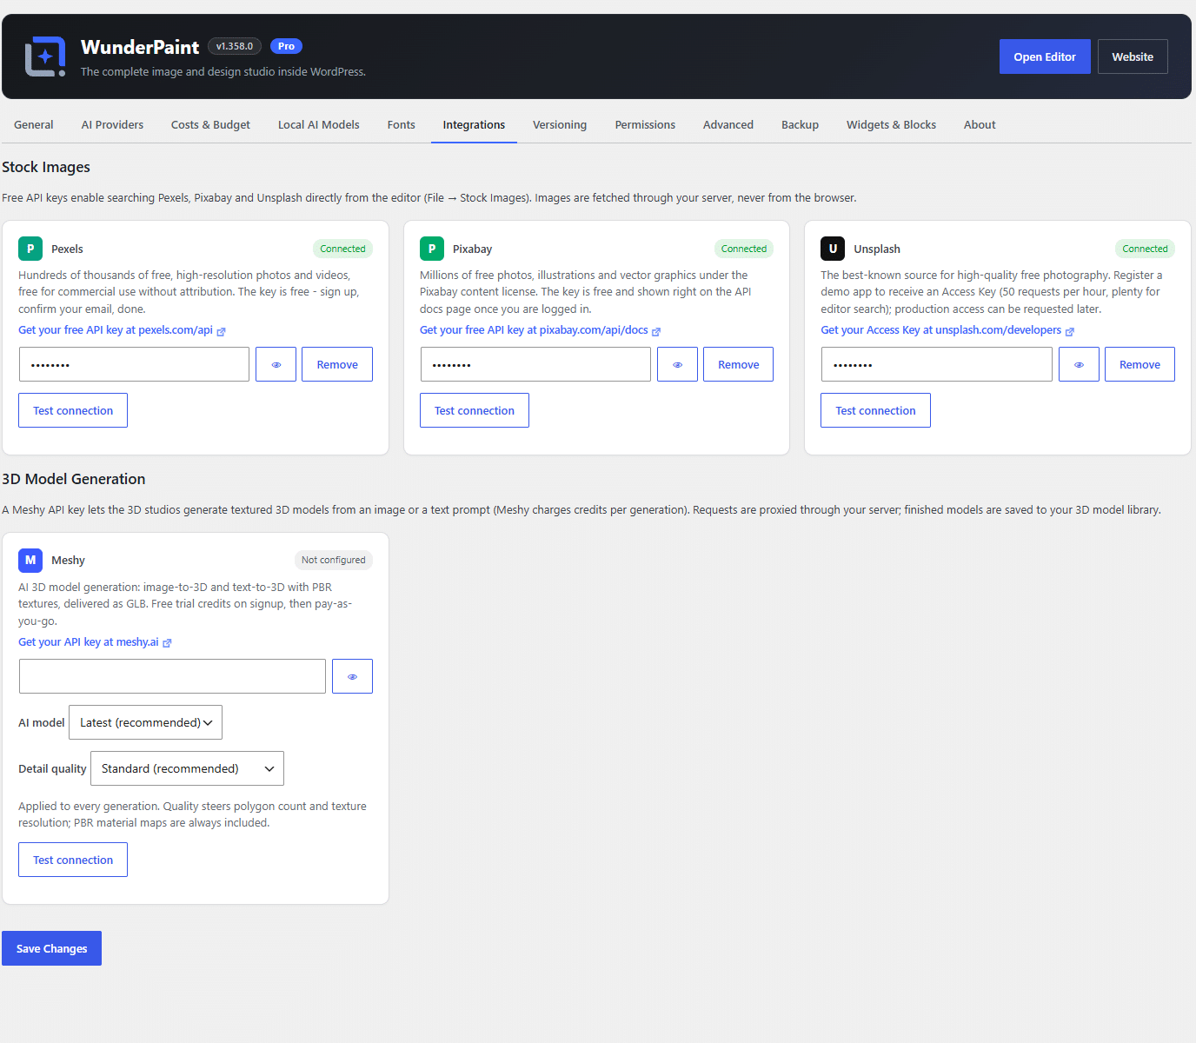This screenshot has height=1043, width=1196.
Task: Click the external-link icon after pexels.com/api
Action: point(221,331)
